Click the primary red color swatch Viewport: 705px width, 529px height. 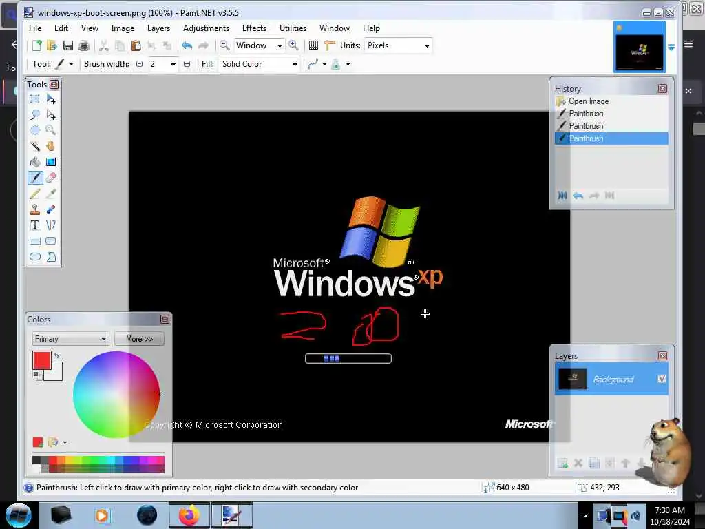pos(42,360)
